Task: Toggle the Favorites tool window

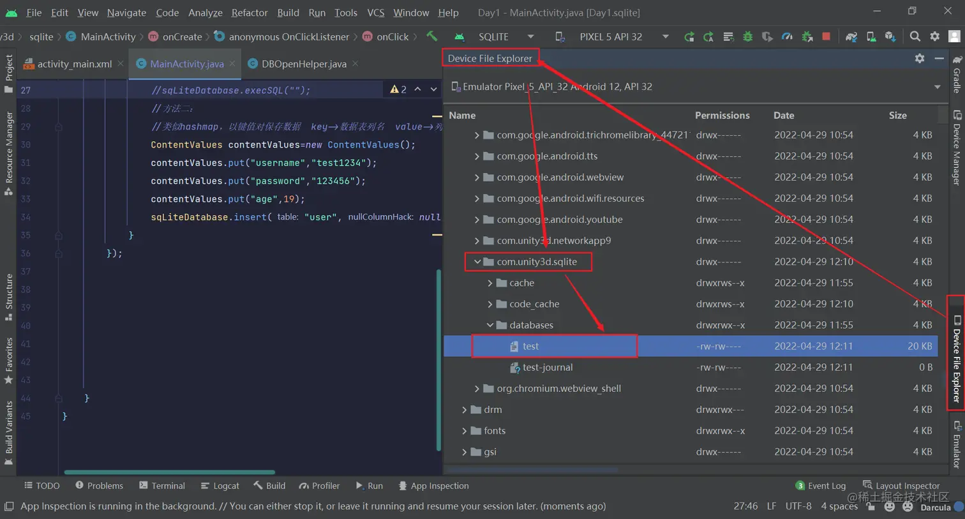Action: [8, 361]
